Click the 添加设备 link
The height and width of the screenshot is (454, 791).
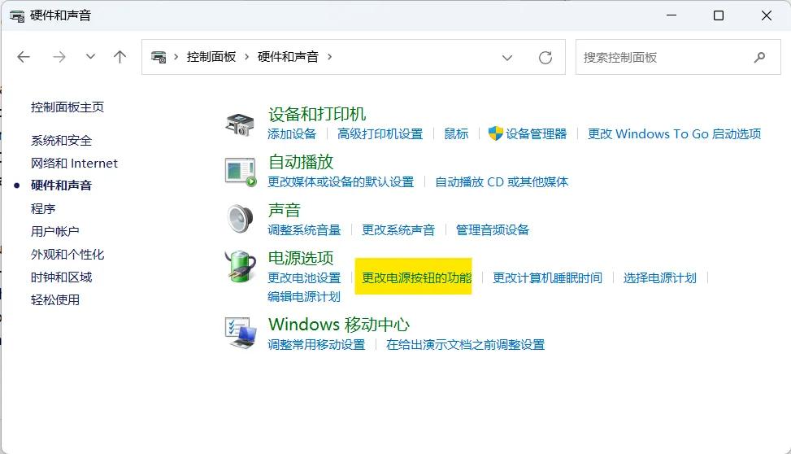coord(292,133)
